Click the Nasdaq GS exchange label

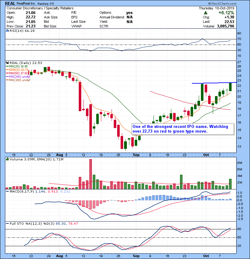coord(46,4)
